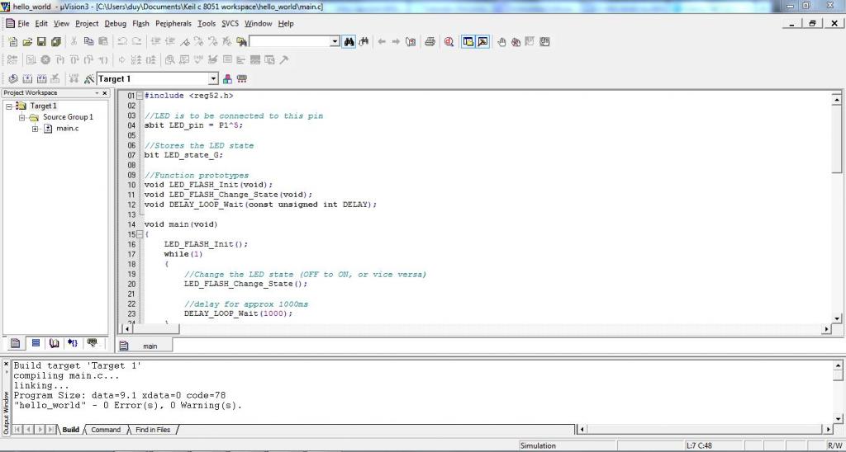Click the hand icon in toolbar
The width and height of the screenshot is (846, 452).
coord(501,41)
